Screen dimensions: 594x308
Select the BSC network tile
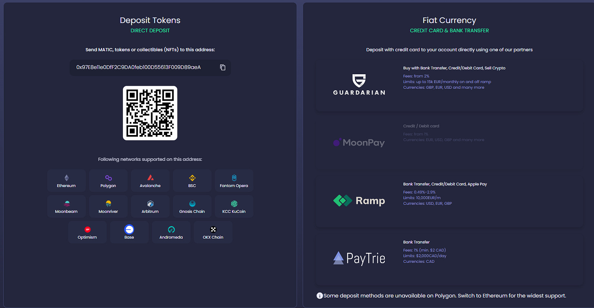point(192,181)
